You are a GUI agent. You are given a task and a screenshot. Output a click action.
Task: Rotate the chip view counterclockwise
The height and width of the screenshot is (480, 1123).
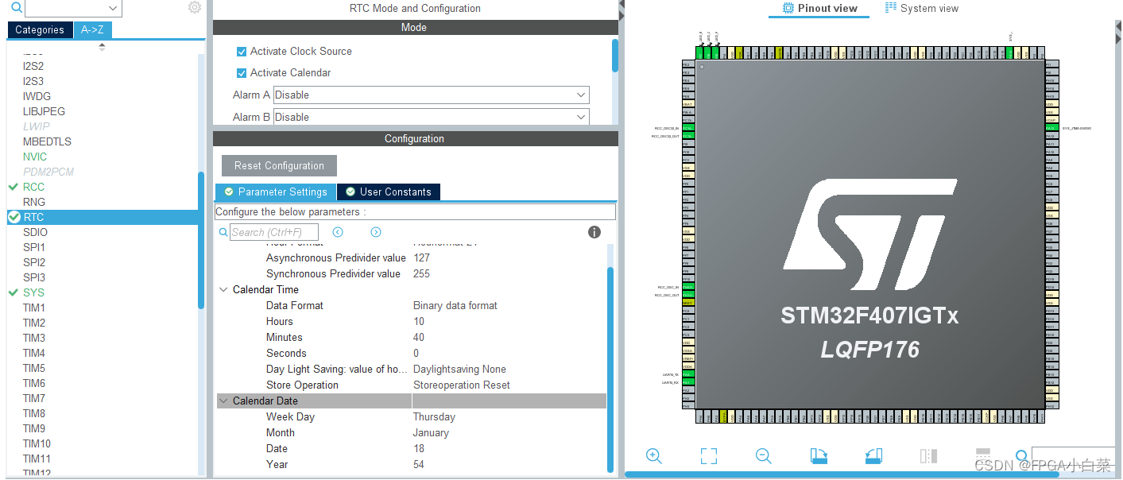coord(873,456)
